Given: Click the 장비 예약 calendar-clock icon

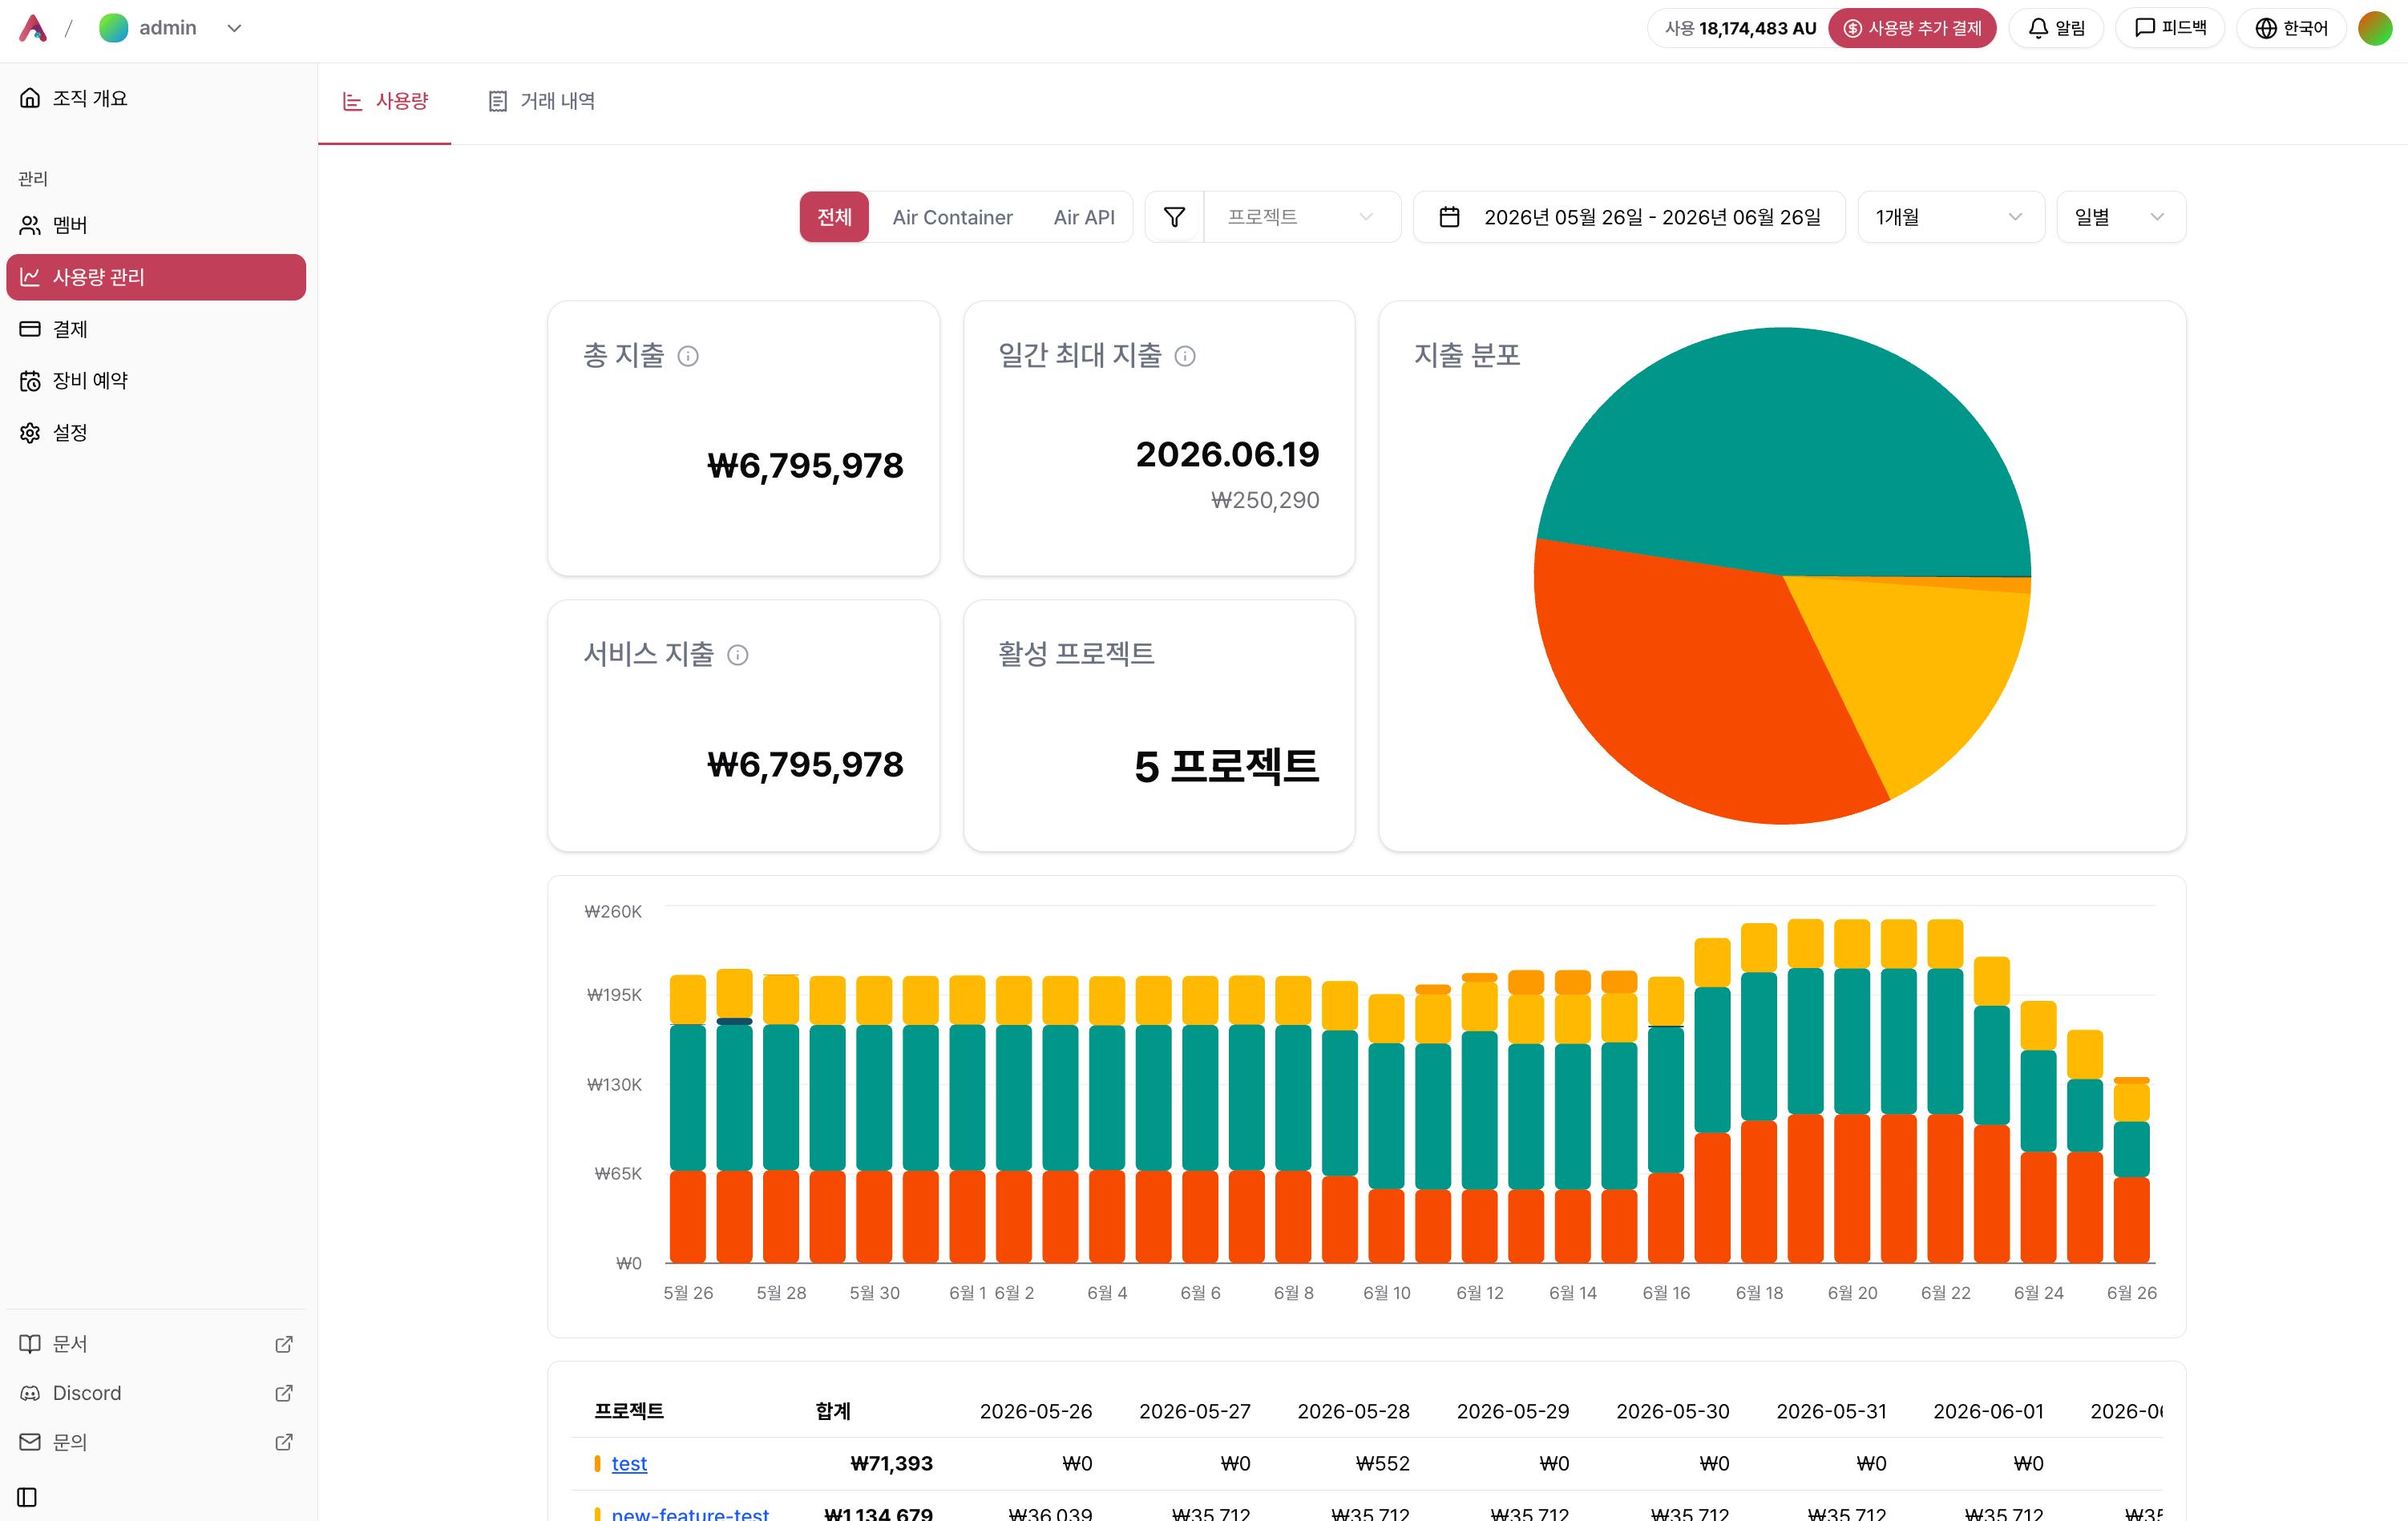Looking at the screenshot, I should (x=30, y=381).
